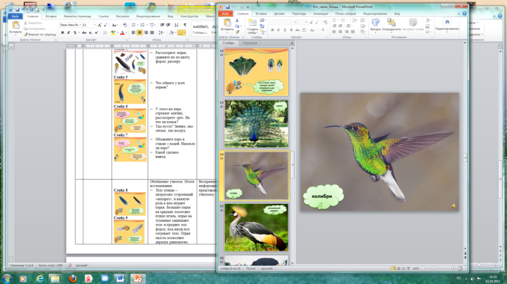The height and width of the screenshot is (284, 507).
Task: Click Редактирование binoculars icon in PowerPoint
Action: [x=447, y=22]
